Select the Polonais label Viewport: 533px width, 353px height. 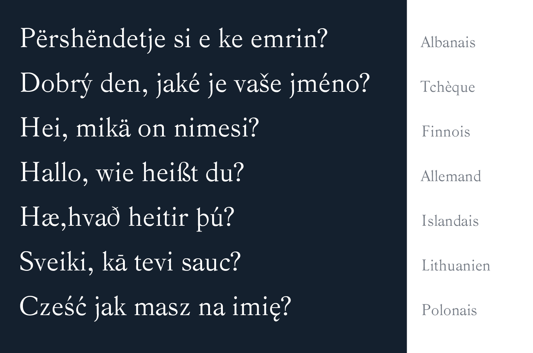tap(449, 310)
